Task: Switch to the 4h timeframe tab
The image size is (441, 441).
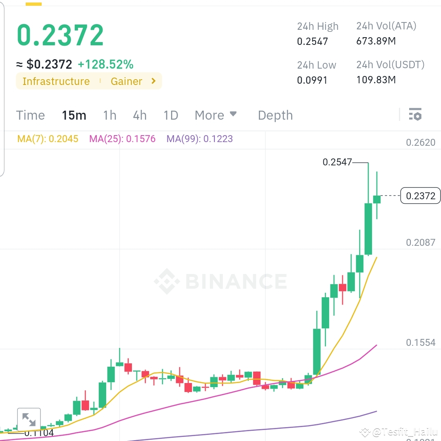Action: (140, 115)
